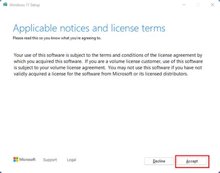Open the Support link
The image size is (220, 173).
click(50, 160)
